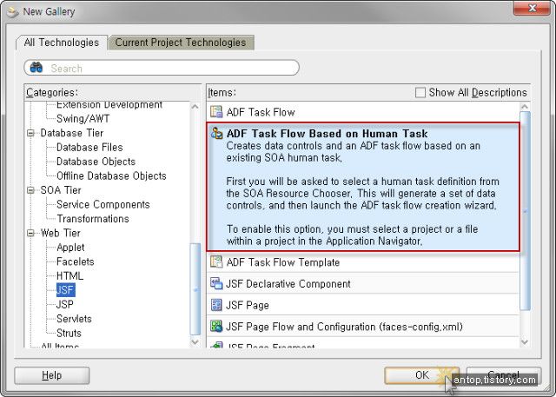Select Database Objects category
Image resolution: width=556 pixels, height=397 pixels.
click(x=96, y=162)
